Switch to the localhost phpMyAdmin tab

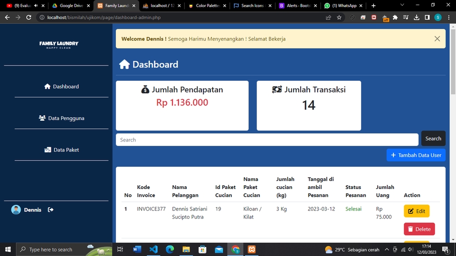point(161,6)
